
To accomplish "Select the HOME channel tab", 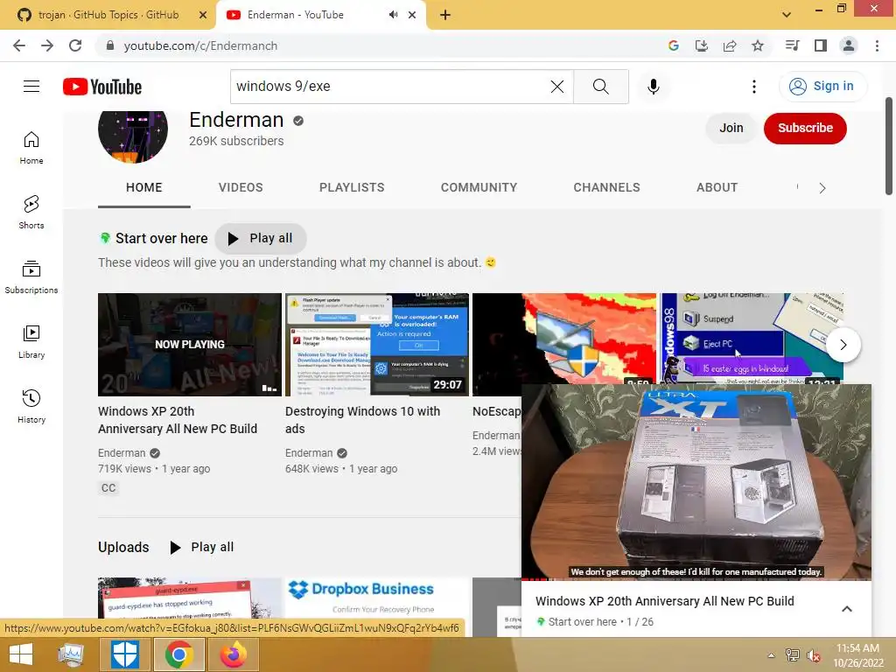I will (144, 188).
